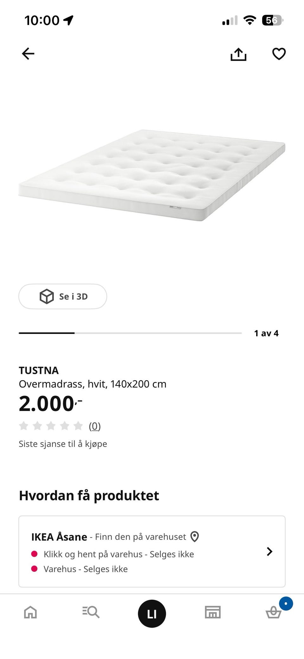Tap the five-star rating row
This screenshot has width=304, height=659.
tap(51, 426)
